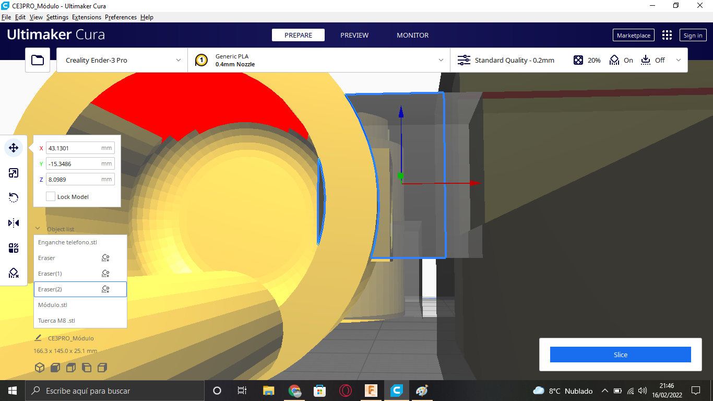Click the Sign in button

coord(693,35)
